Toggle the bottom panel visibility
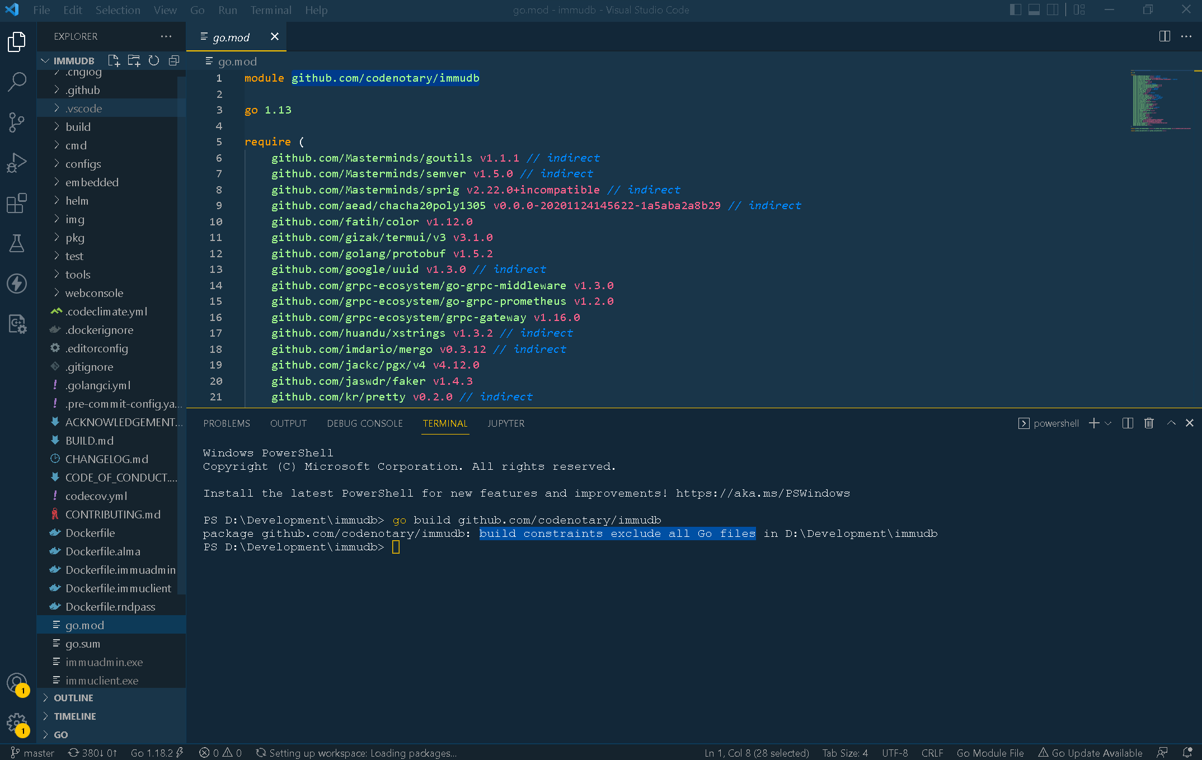 pos(1034,10)
